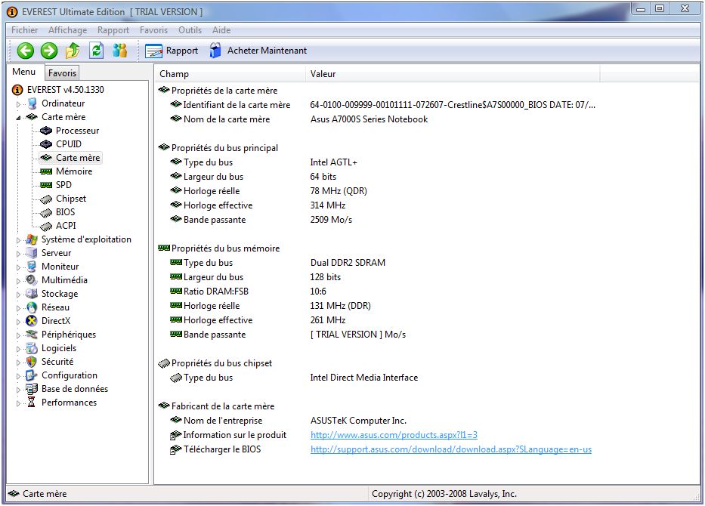Switch to the Menu tab in sidebar
705x506 pixels.
coord(24,72)
